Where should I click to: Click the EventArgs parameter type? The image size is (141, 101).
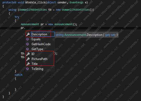77,2
